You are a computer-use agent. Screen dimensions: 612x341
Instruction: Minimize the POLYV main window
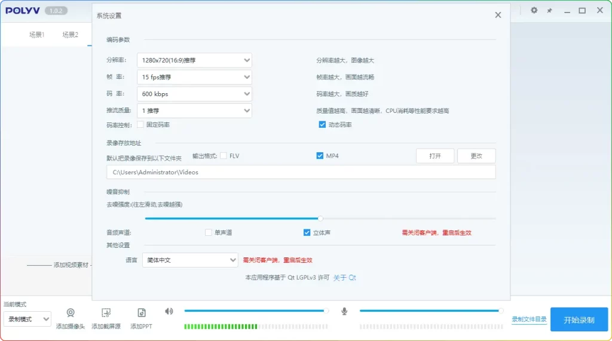click(567, 11)
